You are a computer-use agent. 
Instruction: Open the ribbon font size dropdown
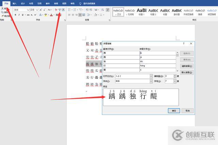click(x=37, y=10)
